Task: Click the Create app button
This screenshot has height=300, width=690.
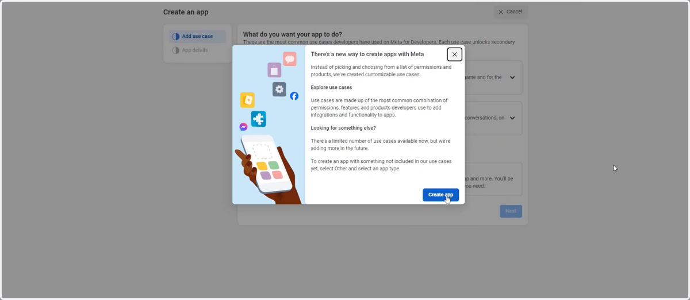Action: (x=440, y=194)
